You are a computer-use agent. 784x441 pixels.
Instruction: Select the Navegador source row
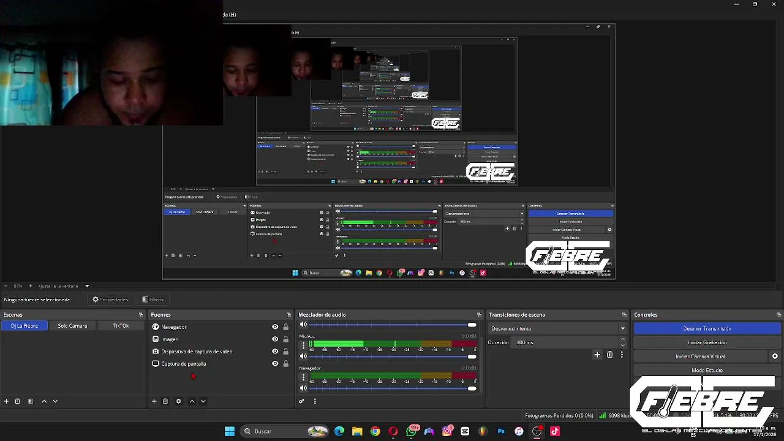click(221, 327)
